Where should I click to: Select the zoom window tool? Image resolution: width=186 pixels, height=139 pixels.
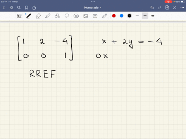click(19, 16)
